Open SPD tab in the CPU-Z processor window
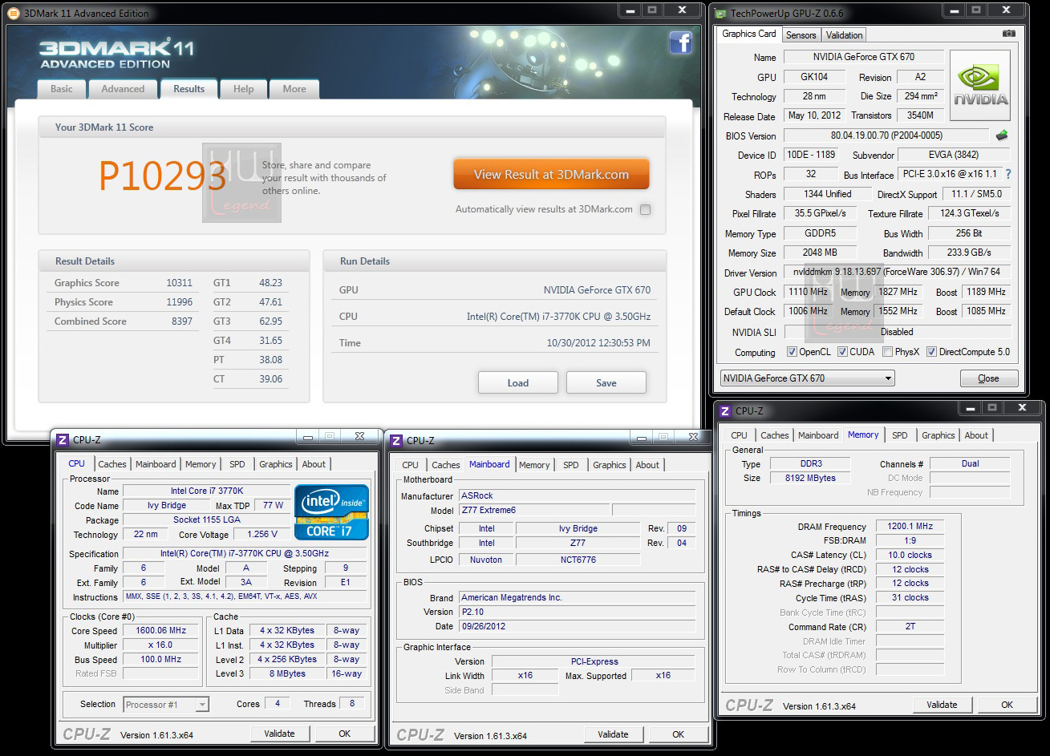This screenshot has height=756, width=1050. point(237,464)
